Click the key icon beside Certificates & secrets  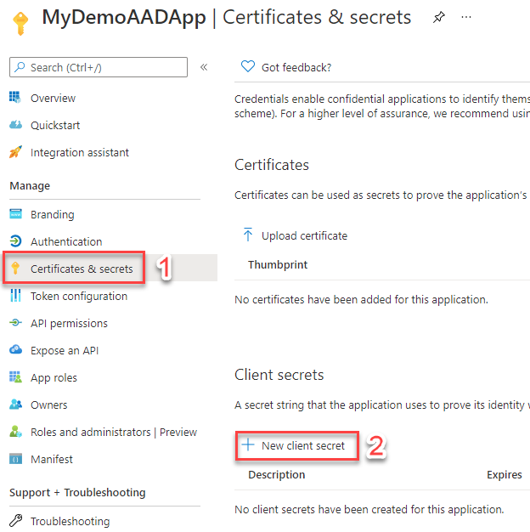15,268
